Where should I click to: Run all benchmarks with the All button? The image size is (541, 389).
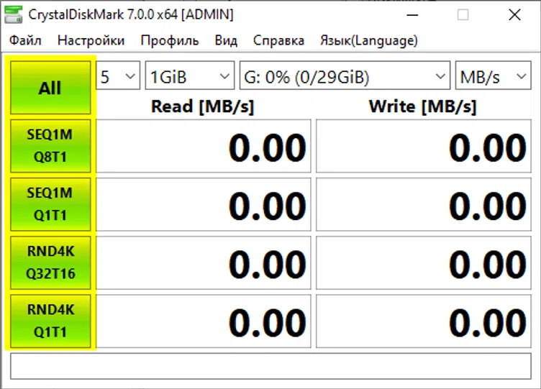click(50, 88)
